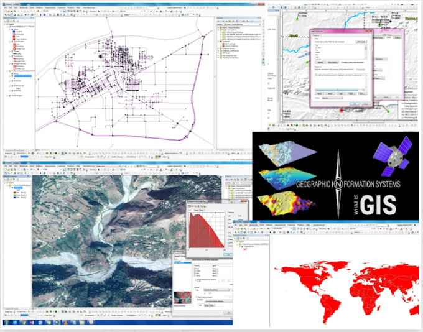The height and width of the screenshot is (332, 423).
Task: Select highlighted raster layer in satellite window contents
Action: click(x=18, y=187)
